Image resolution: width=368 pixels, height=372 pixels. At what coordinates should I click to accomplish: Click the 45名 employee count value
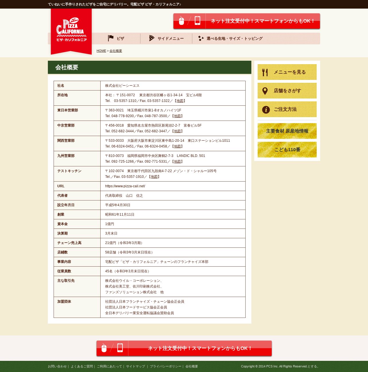[x=128, y=271]
